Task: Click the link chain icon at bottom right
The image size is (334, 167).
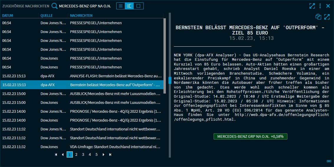Action: [x=329, y=161]
